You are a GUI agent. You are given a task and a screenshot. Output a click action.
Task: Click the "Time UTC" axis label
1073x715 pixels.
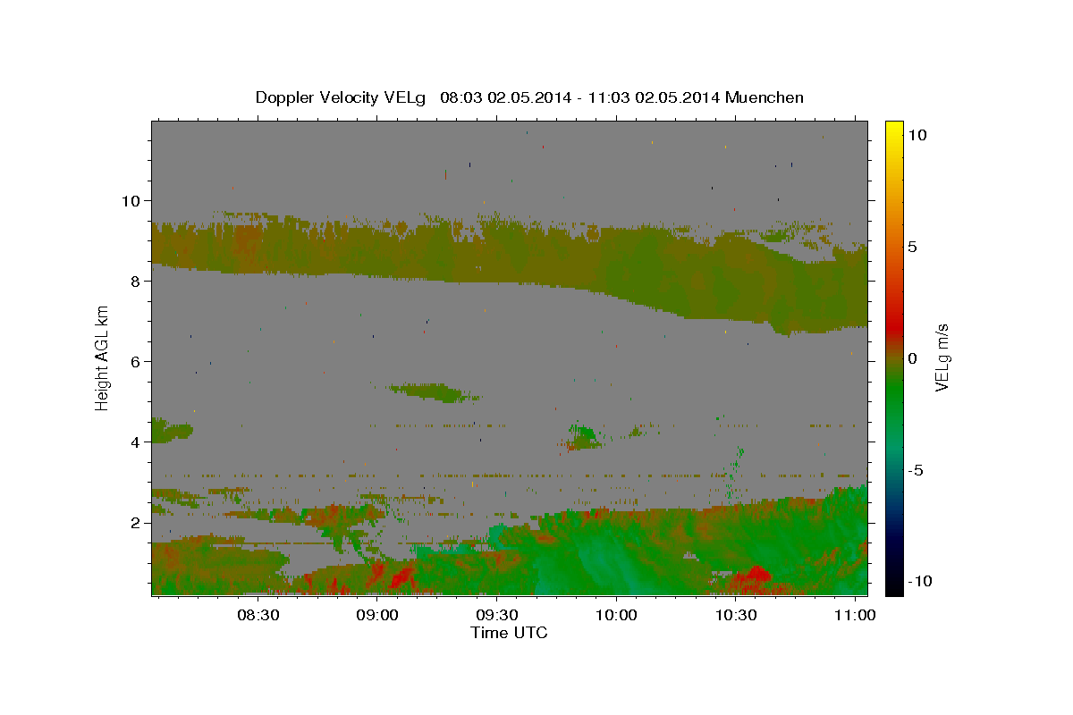(x=510, y=633)
